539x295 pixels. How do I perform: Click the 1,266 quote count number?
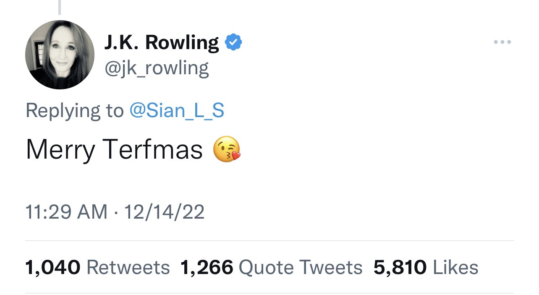point(207,267)
